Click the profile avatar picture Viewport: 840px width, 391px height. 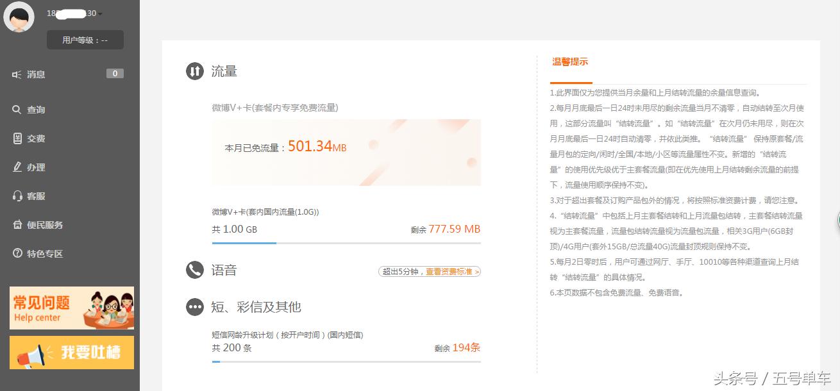click(19, 17)
